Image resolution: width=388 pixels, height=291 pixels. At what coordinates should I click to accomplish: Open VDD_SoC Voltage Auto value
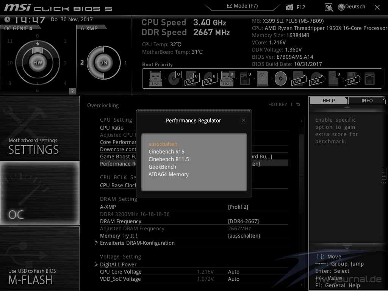pos(233,279)
